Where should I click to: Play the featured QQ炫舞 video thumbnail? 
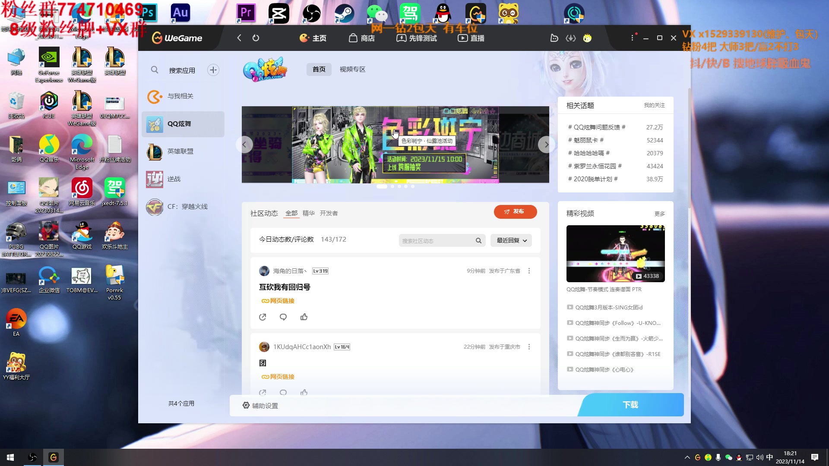(x=615, y=254)
